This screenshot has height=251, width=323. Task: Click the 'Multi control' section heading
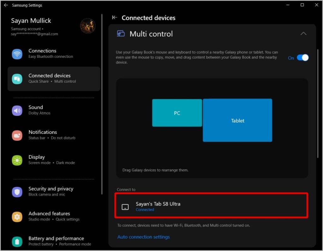click(151, 34)
